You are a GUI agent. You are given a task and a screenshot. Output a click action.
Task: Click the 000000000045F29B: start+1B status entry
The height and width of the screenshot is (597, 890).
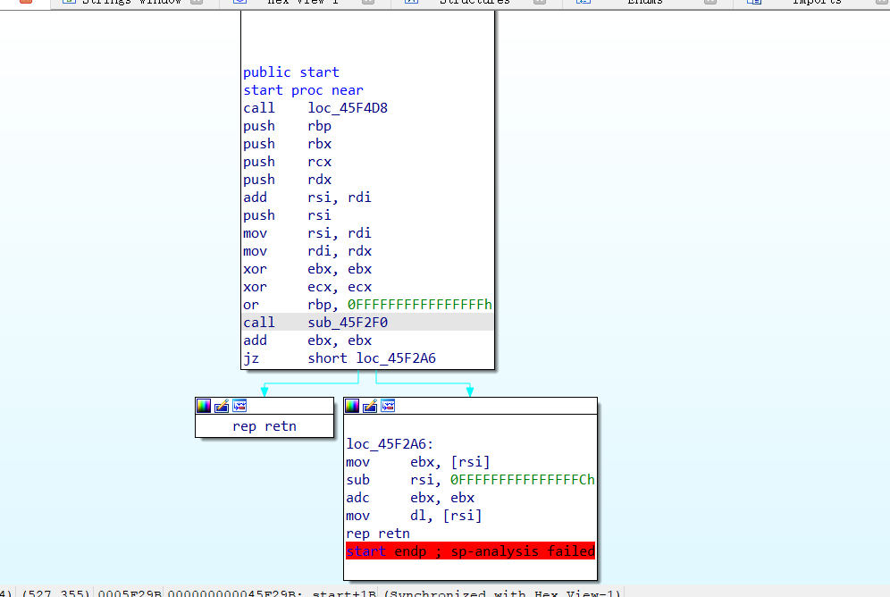(272, 593)
